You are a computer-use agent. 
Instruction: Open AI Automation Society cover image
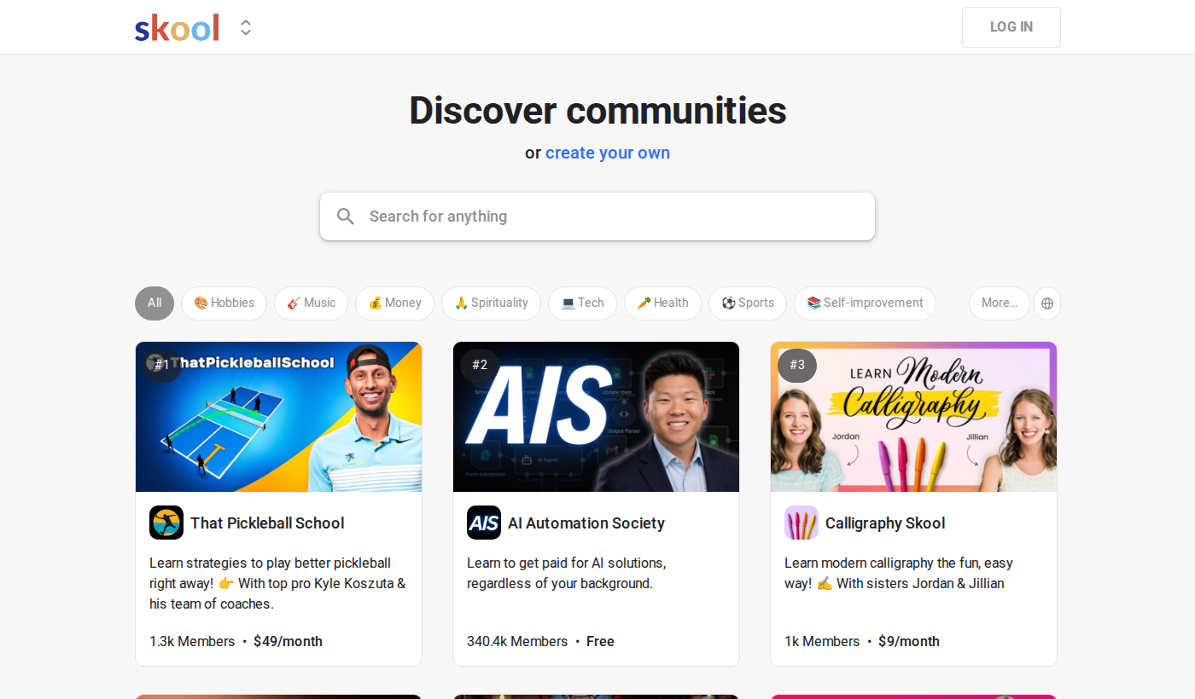coord(596,417)
